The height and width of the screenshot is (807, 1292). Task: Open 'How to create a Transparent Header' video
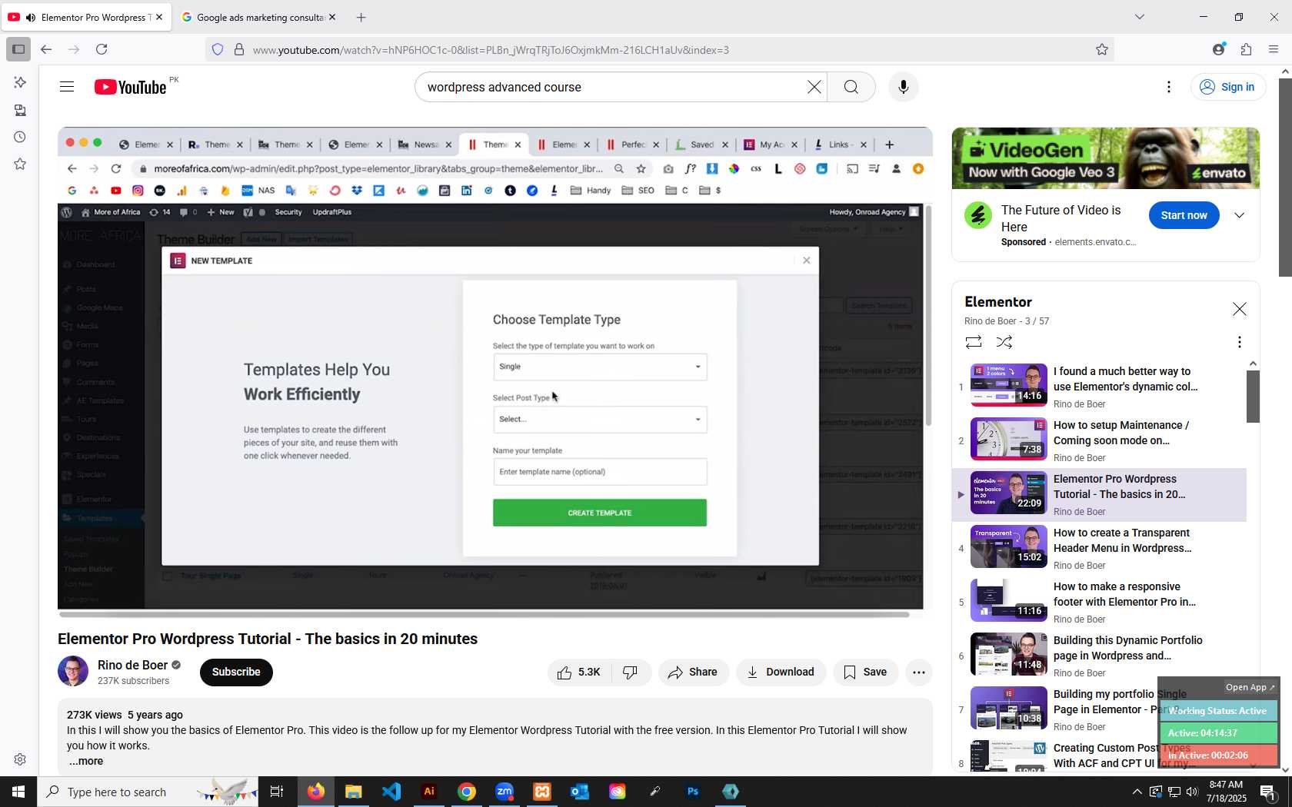click(1099, 549)
